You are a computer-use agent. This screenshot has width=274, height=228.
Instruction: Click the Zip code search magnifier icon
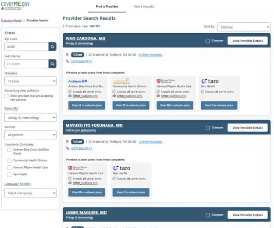(x=52, y=46)
